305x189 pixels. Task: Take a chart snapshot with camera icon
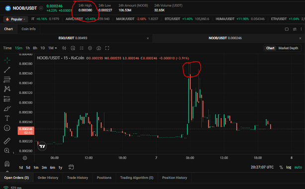coord(99,48)
